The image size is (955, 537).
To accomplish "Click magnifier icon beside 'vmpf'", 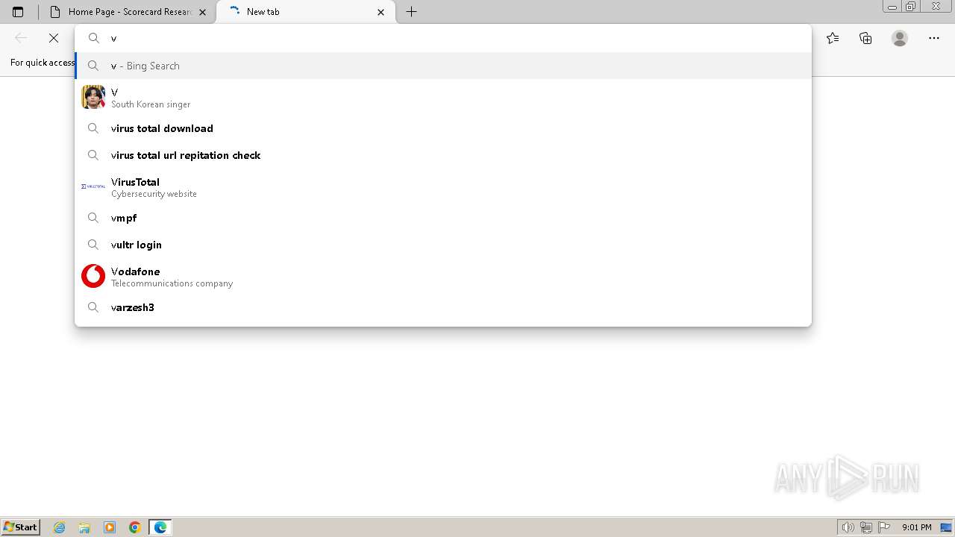I will (x=93, y=218).
